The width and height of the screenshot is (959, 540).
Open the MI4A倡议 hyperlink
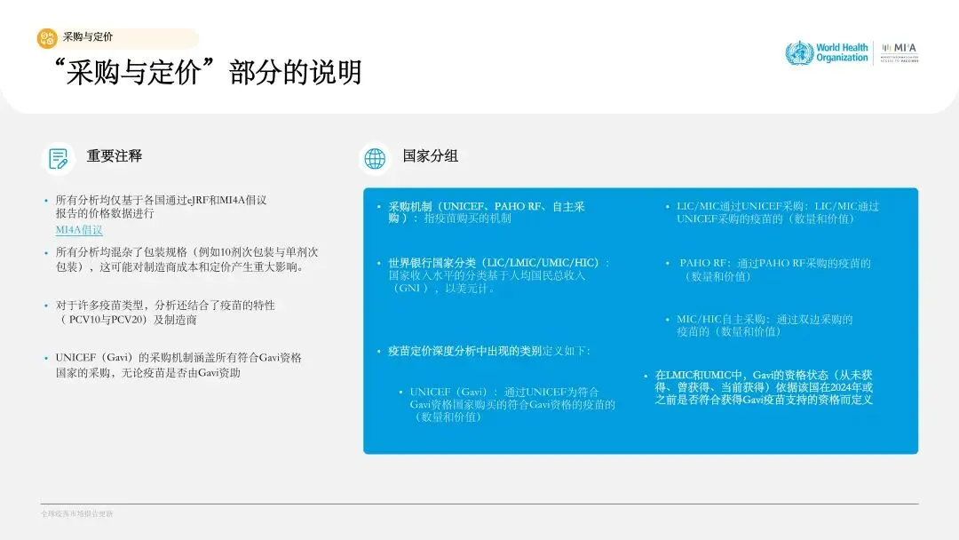click(79, 230)
